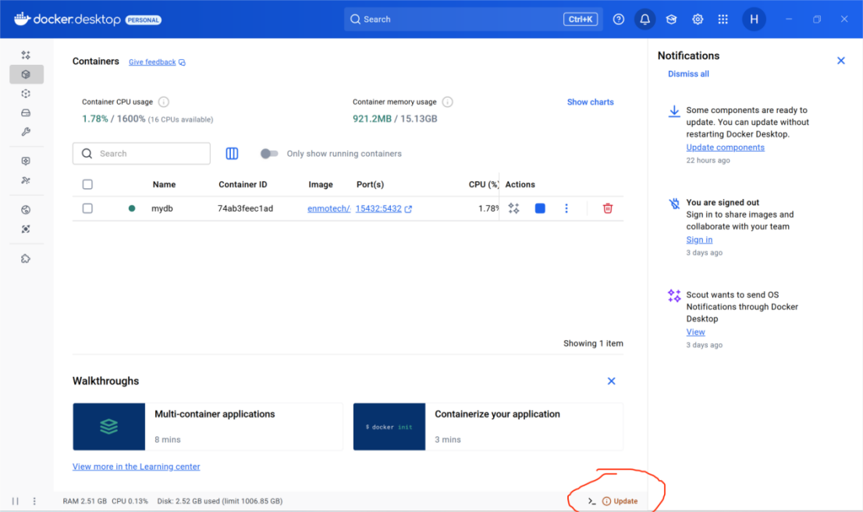Select the Containers cube icon in sidebar

26,74
